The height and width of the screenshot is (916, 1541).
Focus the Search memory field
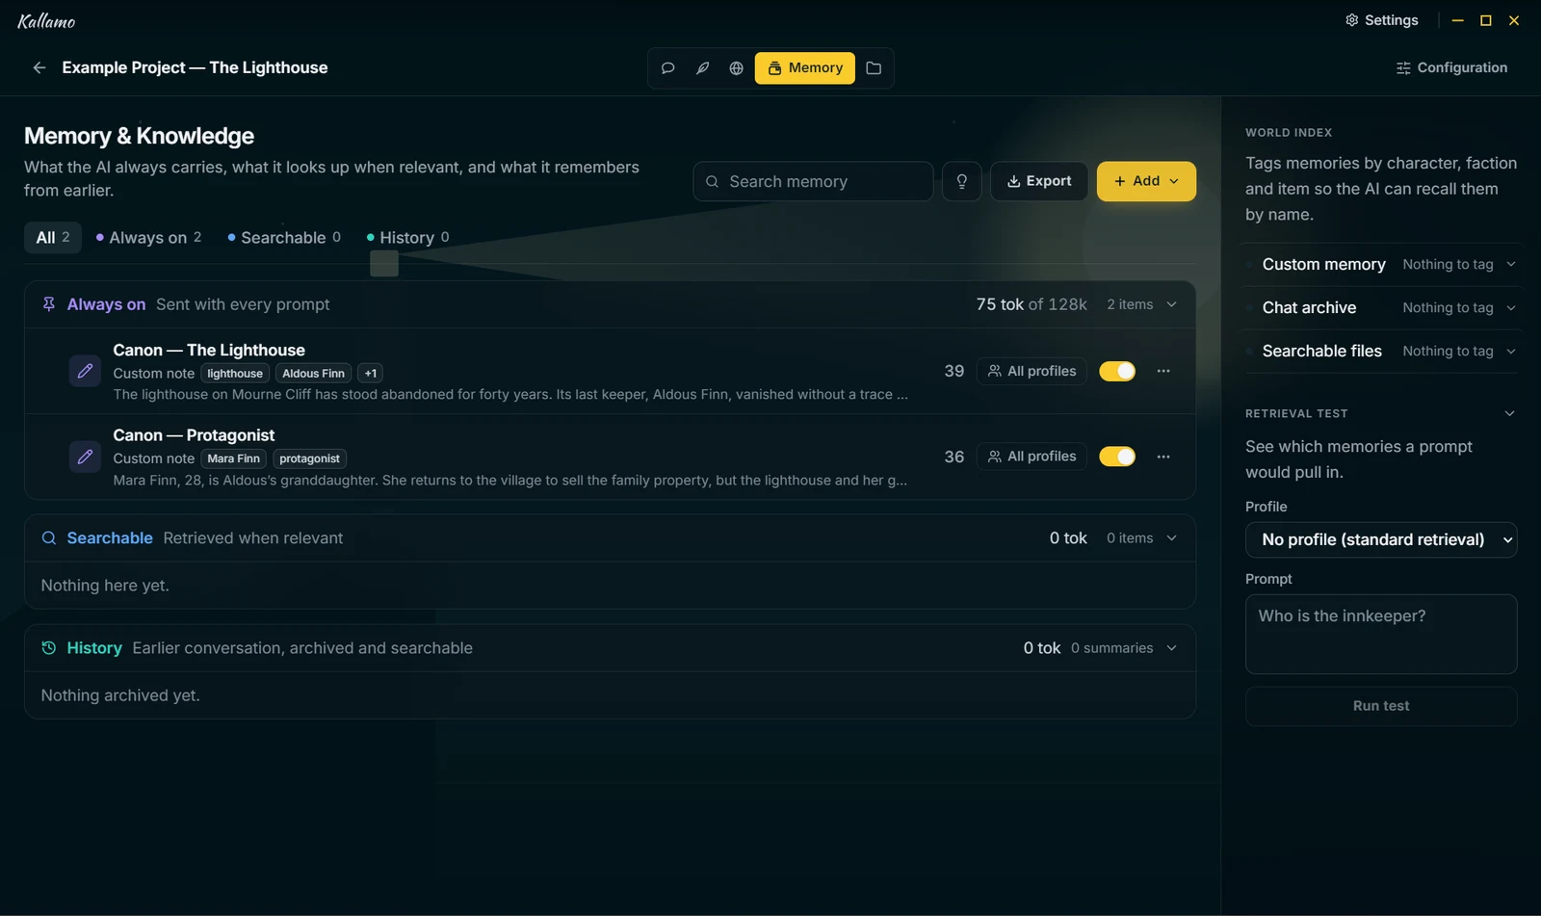[813, 181]
